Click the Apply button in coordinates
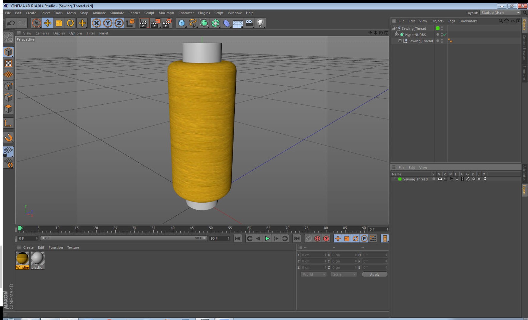Image resolution: width=528 pixels, height=320 pixels. [374, 275]
